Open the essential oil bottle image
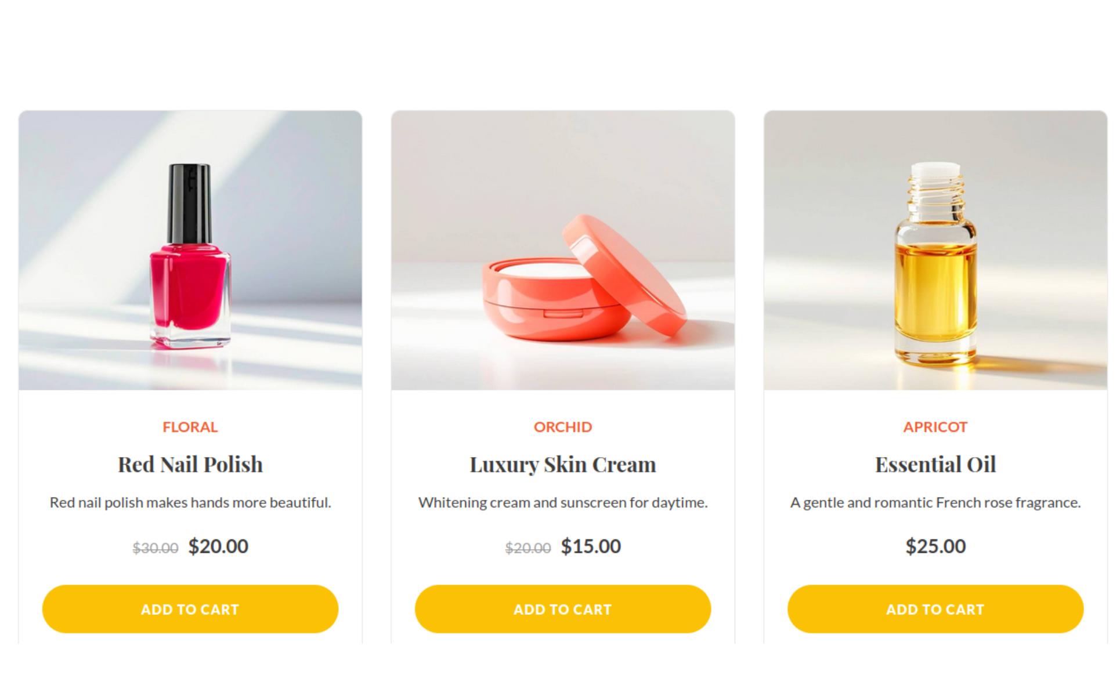Viewport: 1120px width, 696px height. (x=935, y=250)
